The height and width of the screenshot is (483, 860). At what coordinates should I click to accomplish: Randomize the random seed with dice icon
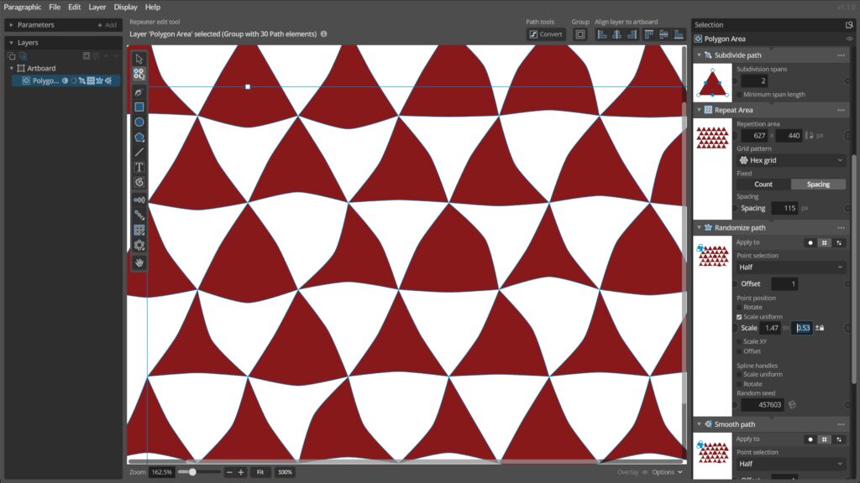click(792, 405)
